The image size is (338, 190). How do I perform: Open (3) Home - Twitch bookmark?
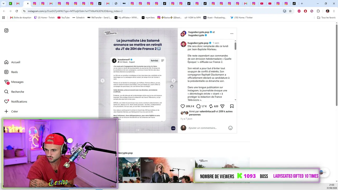click(44, 18)
